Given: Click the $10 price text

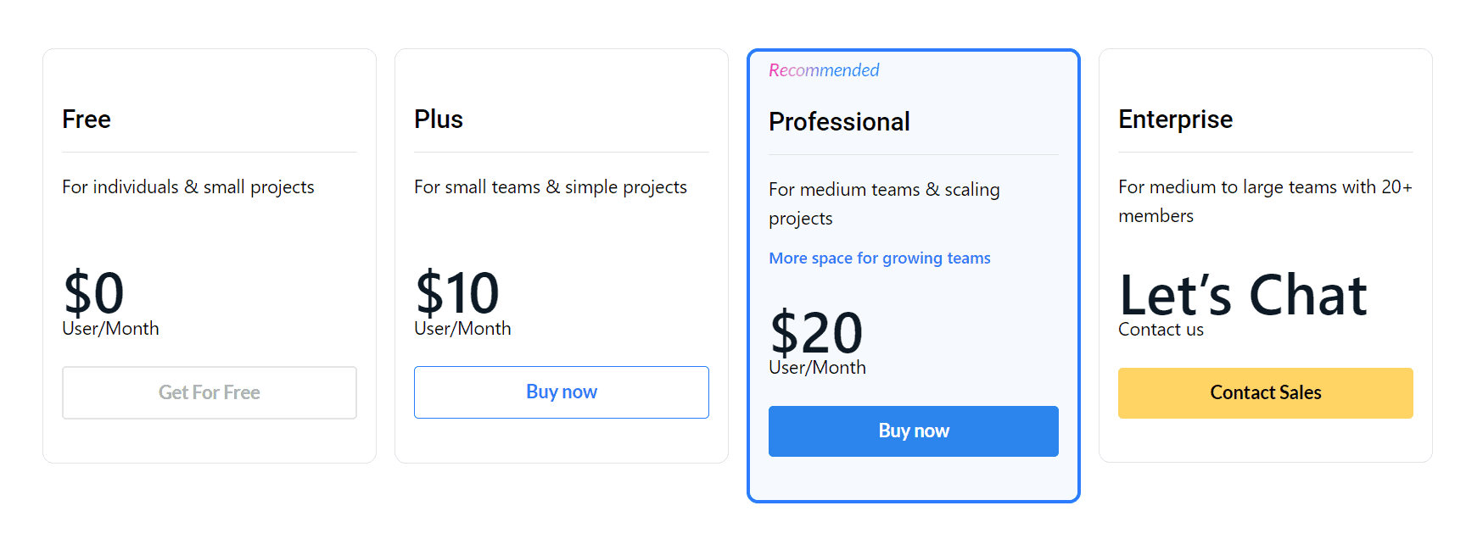Looking at the screenshot, I should click(x=456, y=292).
